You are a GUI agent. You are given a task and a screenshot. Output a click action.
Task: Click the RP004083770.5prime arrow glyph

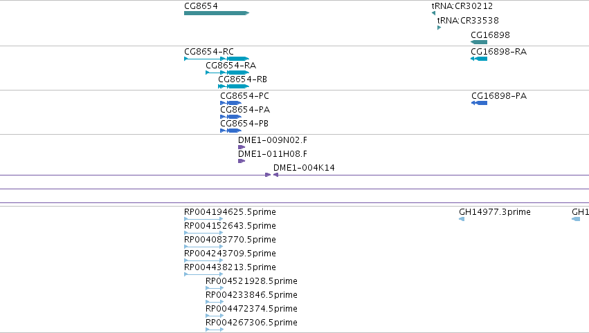tap(203, 247)
